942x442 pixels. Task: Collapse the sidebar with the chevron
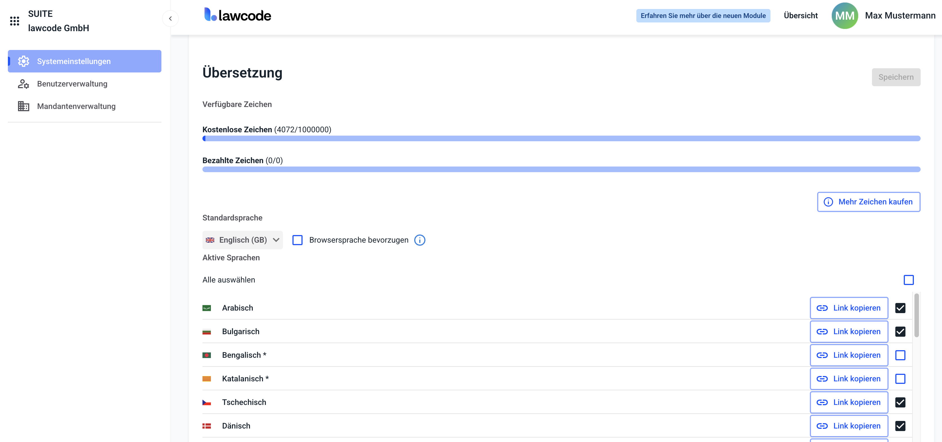coord(170,19)
